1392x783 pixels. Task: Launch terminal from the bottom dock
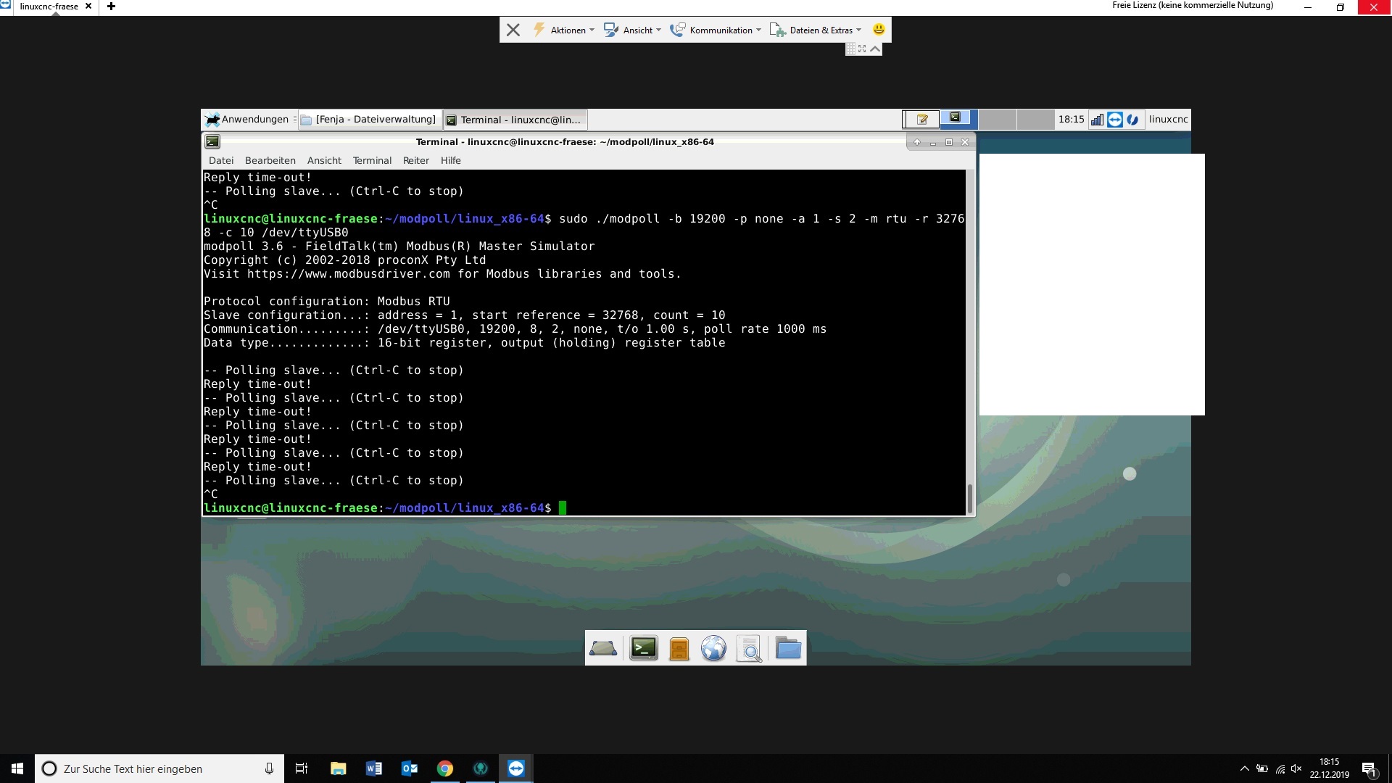point(644,648)
